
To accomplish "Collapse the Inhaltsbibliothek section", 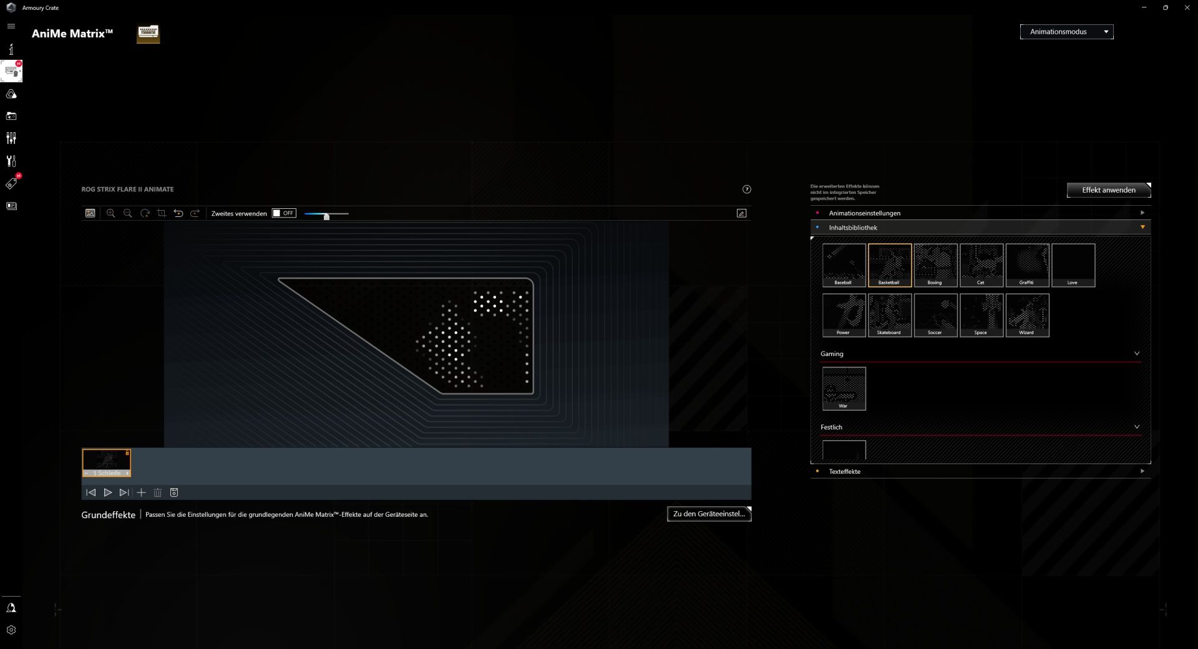I will click(980, 228).
